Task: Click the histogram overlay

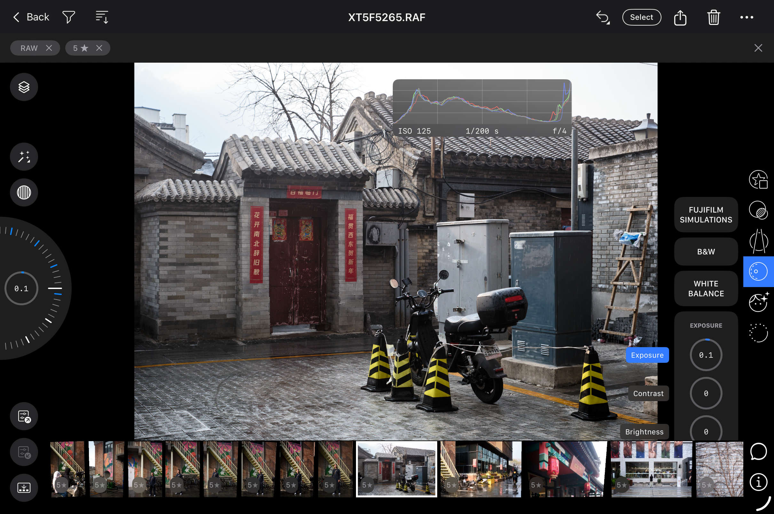Action: coord(482,108)
